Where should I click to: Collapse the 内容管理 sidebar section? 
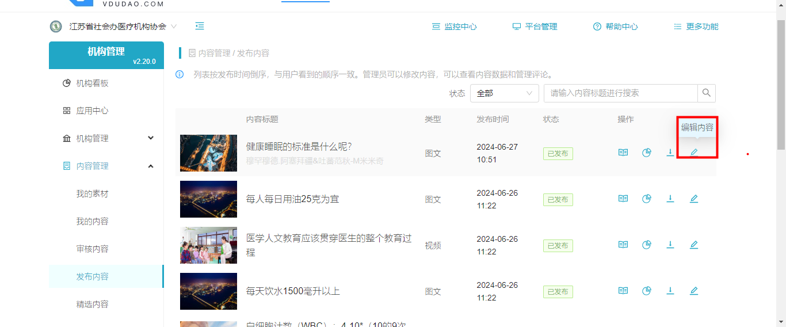point(151,166)
